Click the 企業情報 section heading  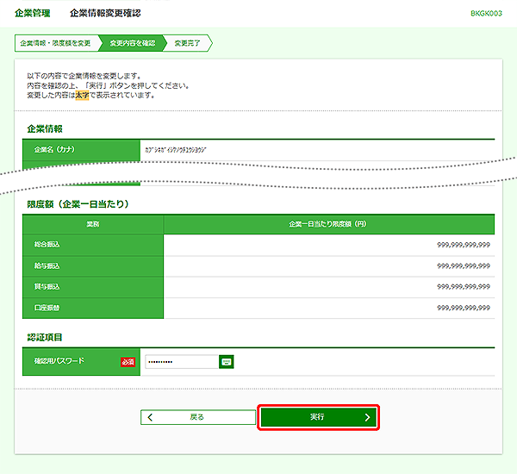pos(45,129)
